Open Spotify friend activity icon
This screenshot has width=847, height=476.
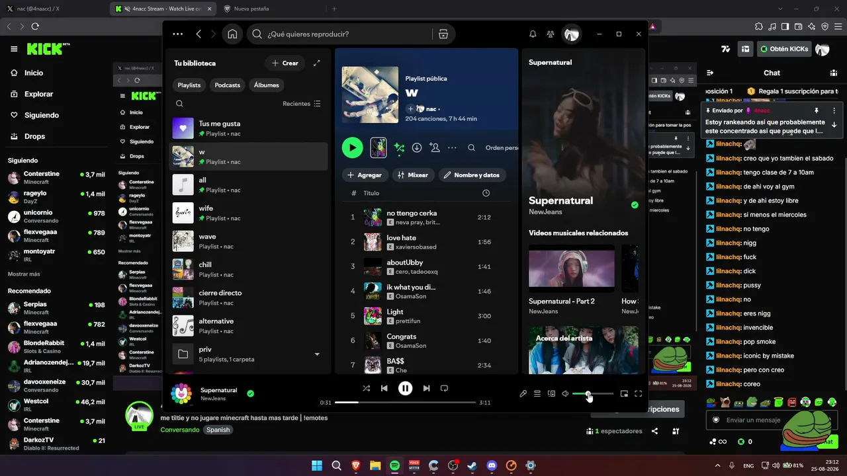[551, 34]
